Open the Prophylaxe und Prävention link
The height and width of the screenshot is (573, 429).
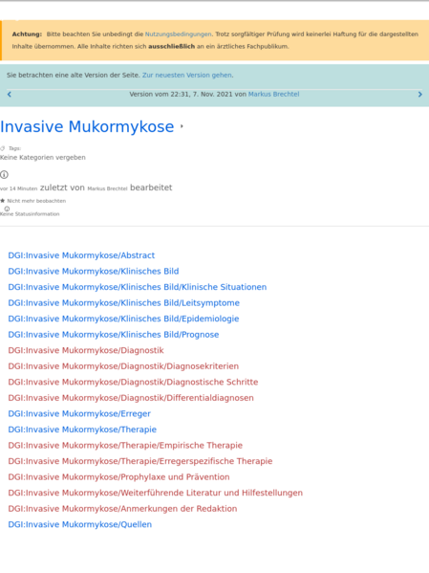118,477
